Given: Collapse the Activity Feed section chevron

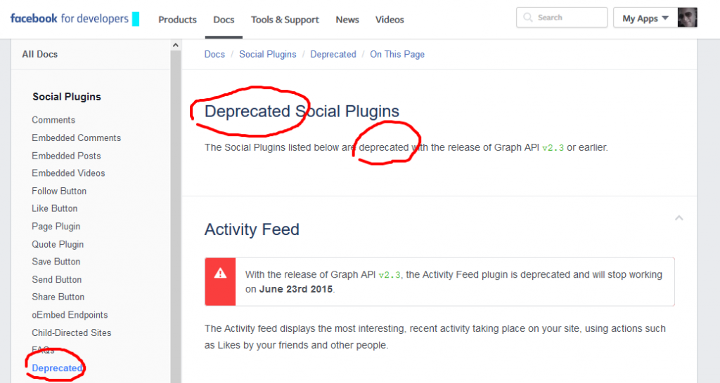Looking at the screenshot, I should 679,218.
